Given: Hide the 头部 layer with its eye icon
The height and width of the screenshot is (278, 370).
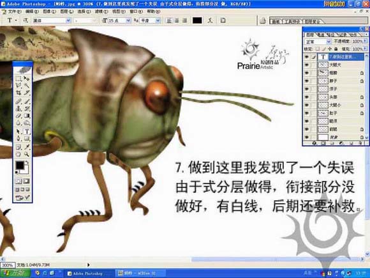Looking at the screenshot, I should pyautogui.click(x=306, y=97).
